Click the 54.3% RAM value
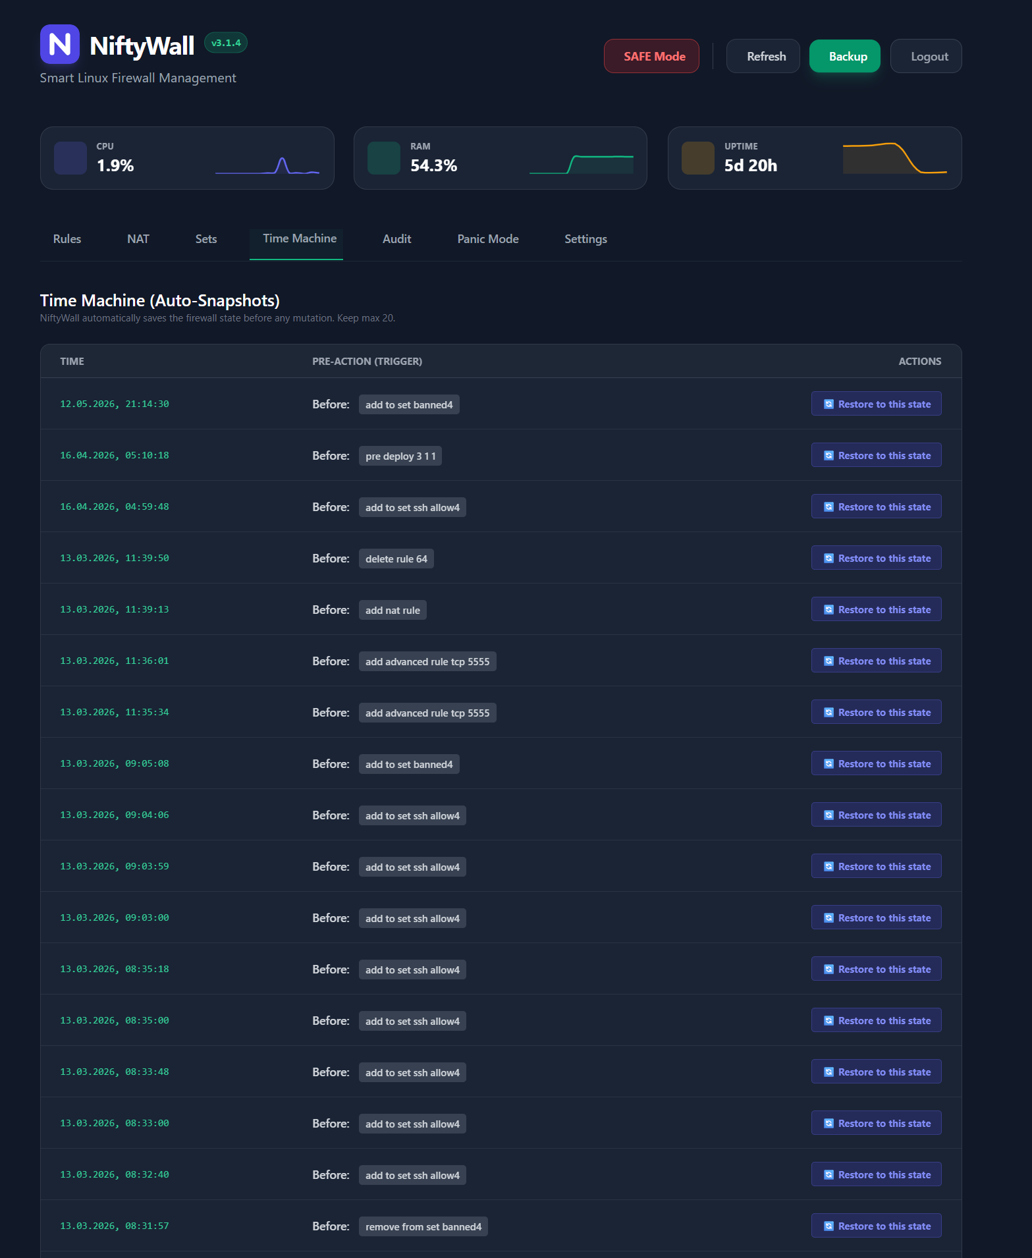 click(433, 165)
